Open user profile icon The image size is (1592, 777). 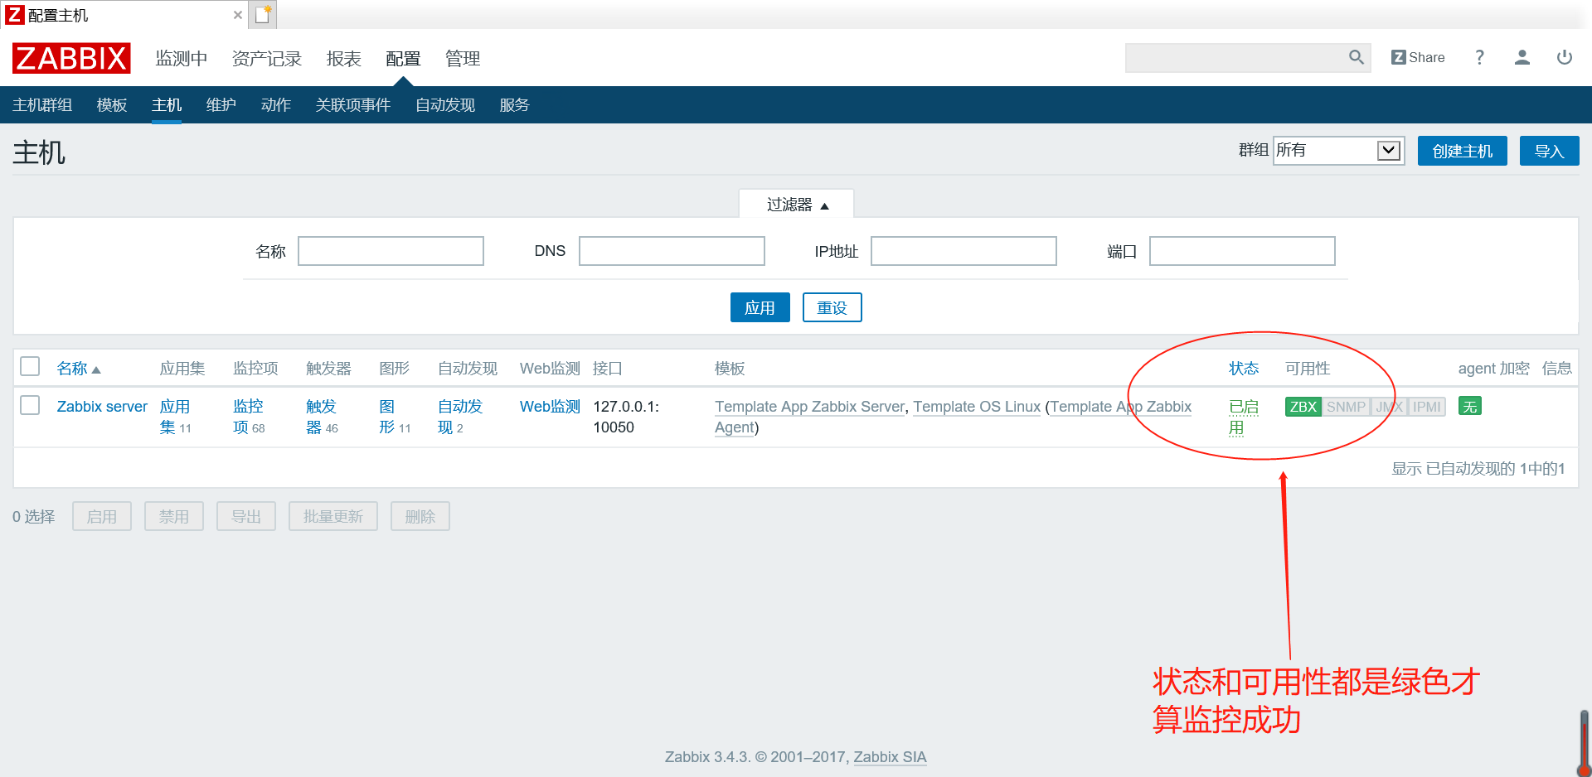1522,57
